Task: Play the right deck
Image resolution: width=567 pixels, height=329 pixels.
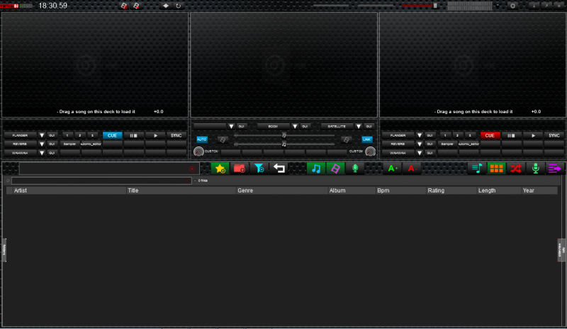Action: (x=533, y=135)
